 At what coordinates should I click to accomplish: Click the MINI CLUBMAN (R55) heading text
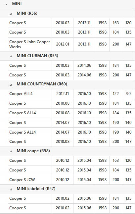[x=37, y=56]
